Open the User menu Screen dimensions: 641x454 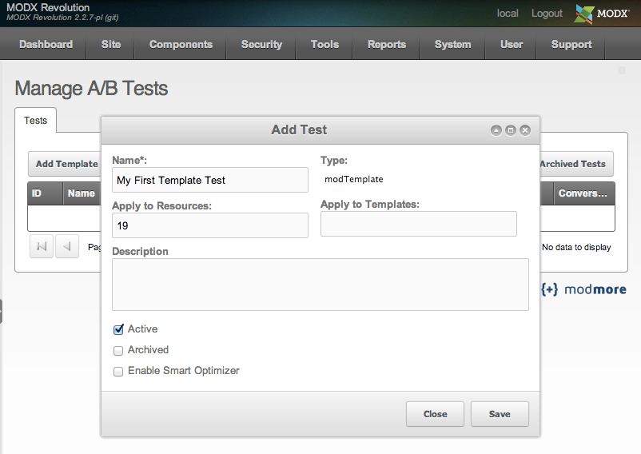pos(512,44)
